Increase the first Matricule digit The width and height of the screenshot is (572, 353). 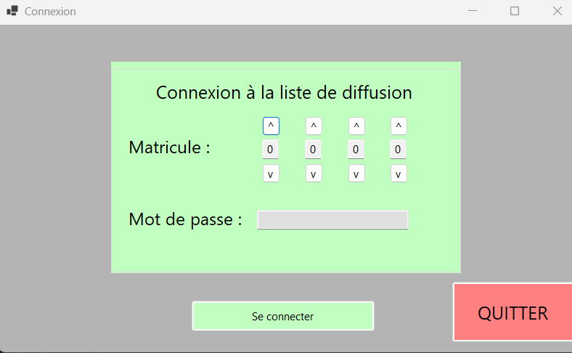pos(271,126)
